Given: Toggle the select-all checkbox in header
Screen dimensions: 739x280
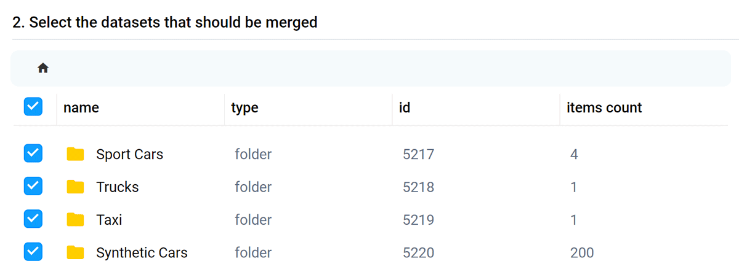Looking at the screenshot, I should [x=33, y=107].
